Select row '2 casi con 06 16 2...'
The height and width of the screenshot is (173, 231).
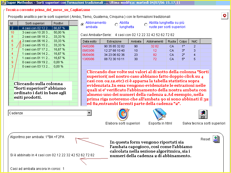coord(39,41)
